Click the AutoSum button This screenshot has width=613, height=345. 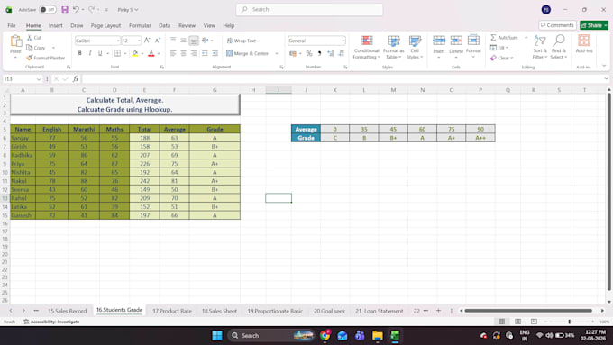coord(504,38)
